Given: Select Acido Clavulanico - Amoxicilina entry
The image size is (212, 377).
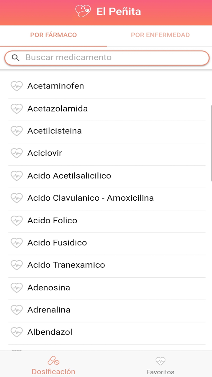Looking at the screenshot, I should (x=90, y=198).
